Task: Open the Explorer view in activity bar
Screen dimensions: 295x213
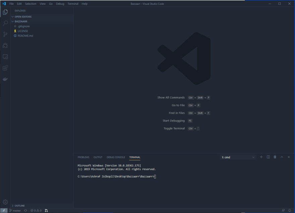Action: pyautogui.click(x=5, y=12)
